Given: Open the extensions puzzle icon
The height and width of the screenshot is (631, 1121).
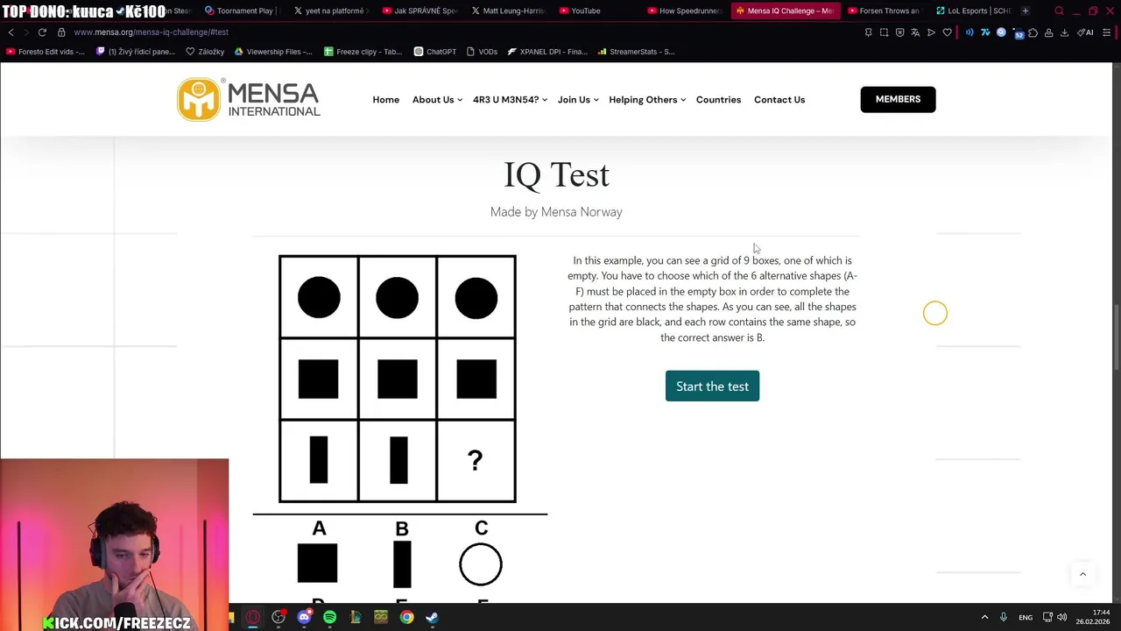Looking at the screenshot, I should click(x=1033, y=32).
